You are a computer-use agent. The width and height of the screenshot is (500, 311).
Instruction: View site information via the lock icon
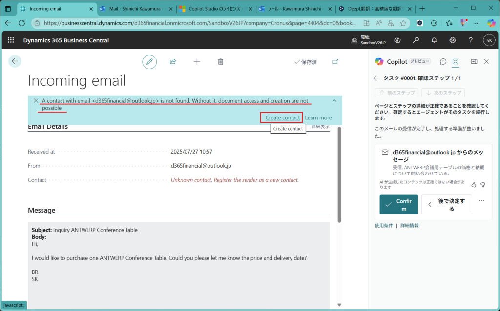(x=37, y=23)
